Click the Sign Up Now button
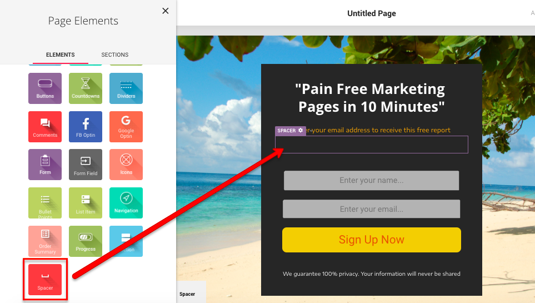The image size is (535, 303). [372, 240]
